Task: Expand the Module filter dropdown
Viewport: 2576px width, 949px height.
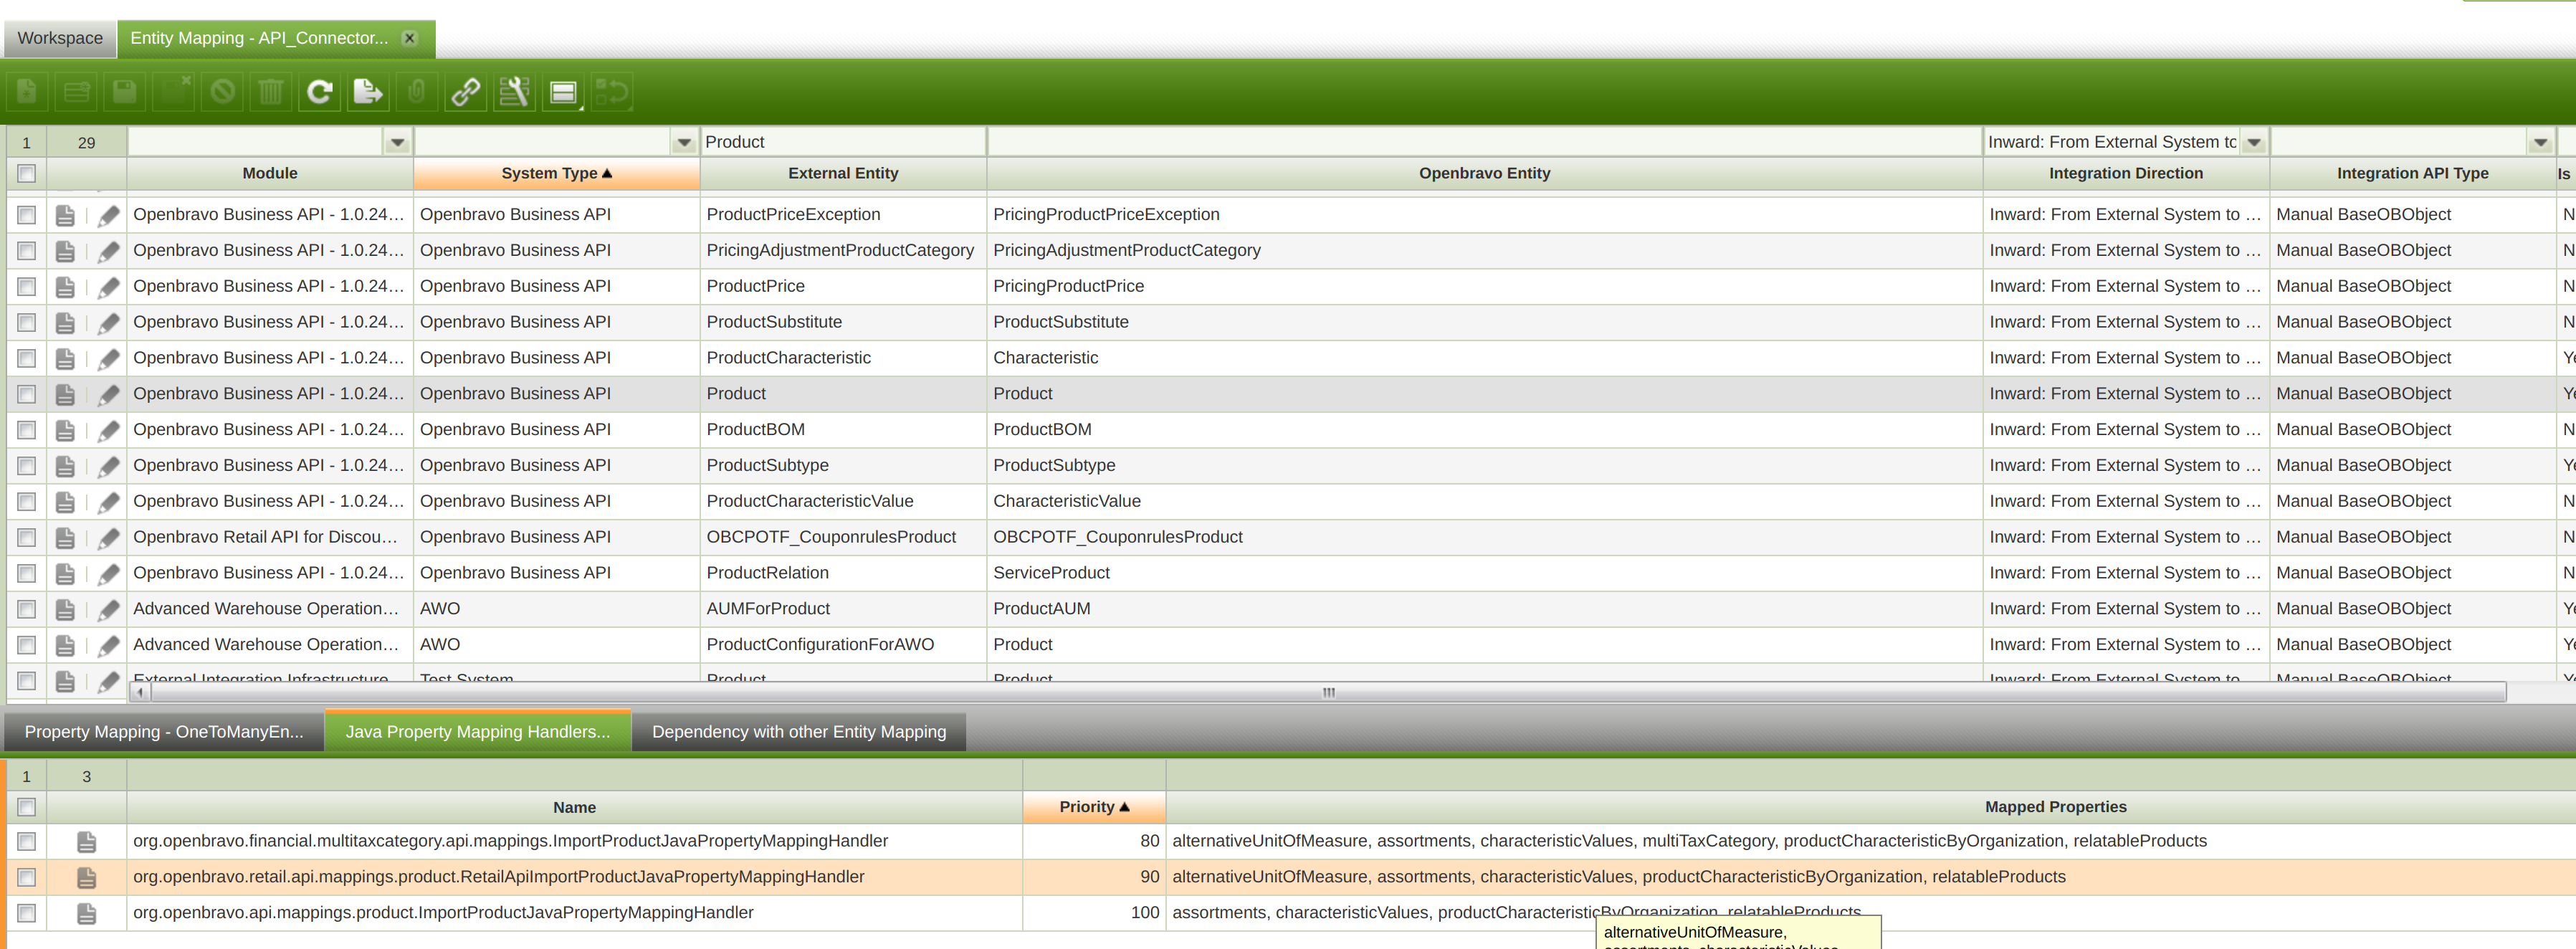Action: pos(397,142)
